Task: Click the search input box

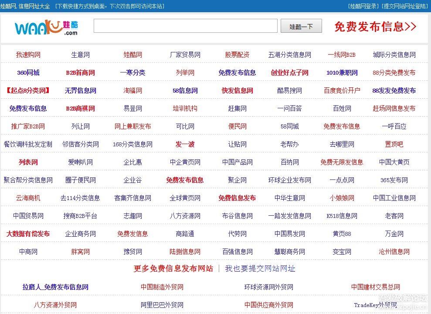Action: 185,26
